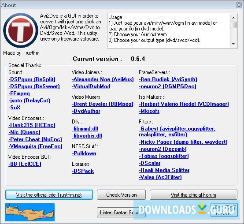Click the 'Filters :' heading
The height and width of the screenshot is (224, 244).
point(146,122)
